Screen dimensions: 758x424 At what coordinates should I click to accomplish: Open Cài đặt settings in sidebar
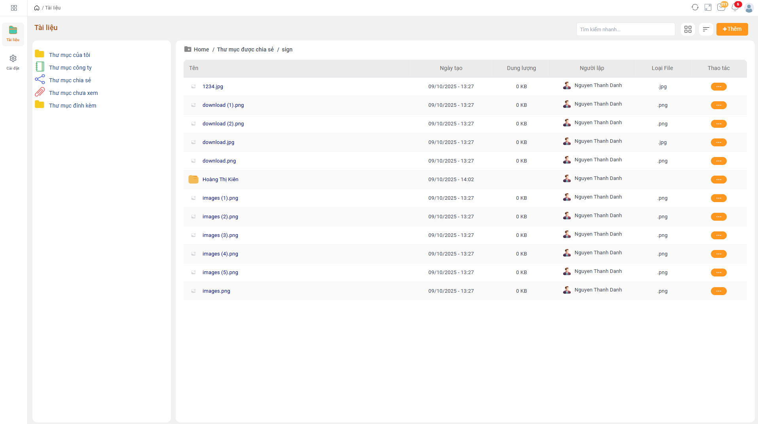[x=13, y=62]
